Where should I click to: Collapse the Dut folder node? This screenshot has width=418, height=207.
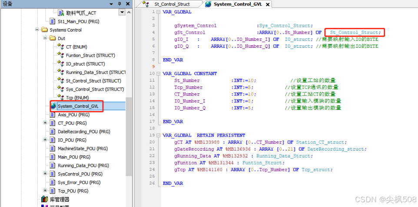pos(45,38)
